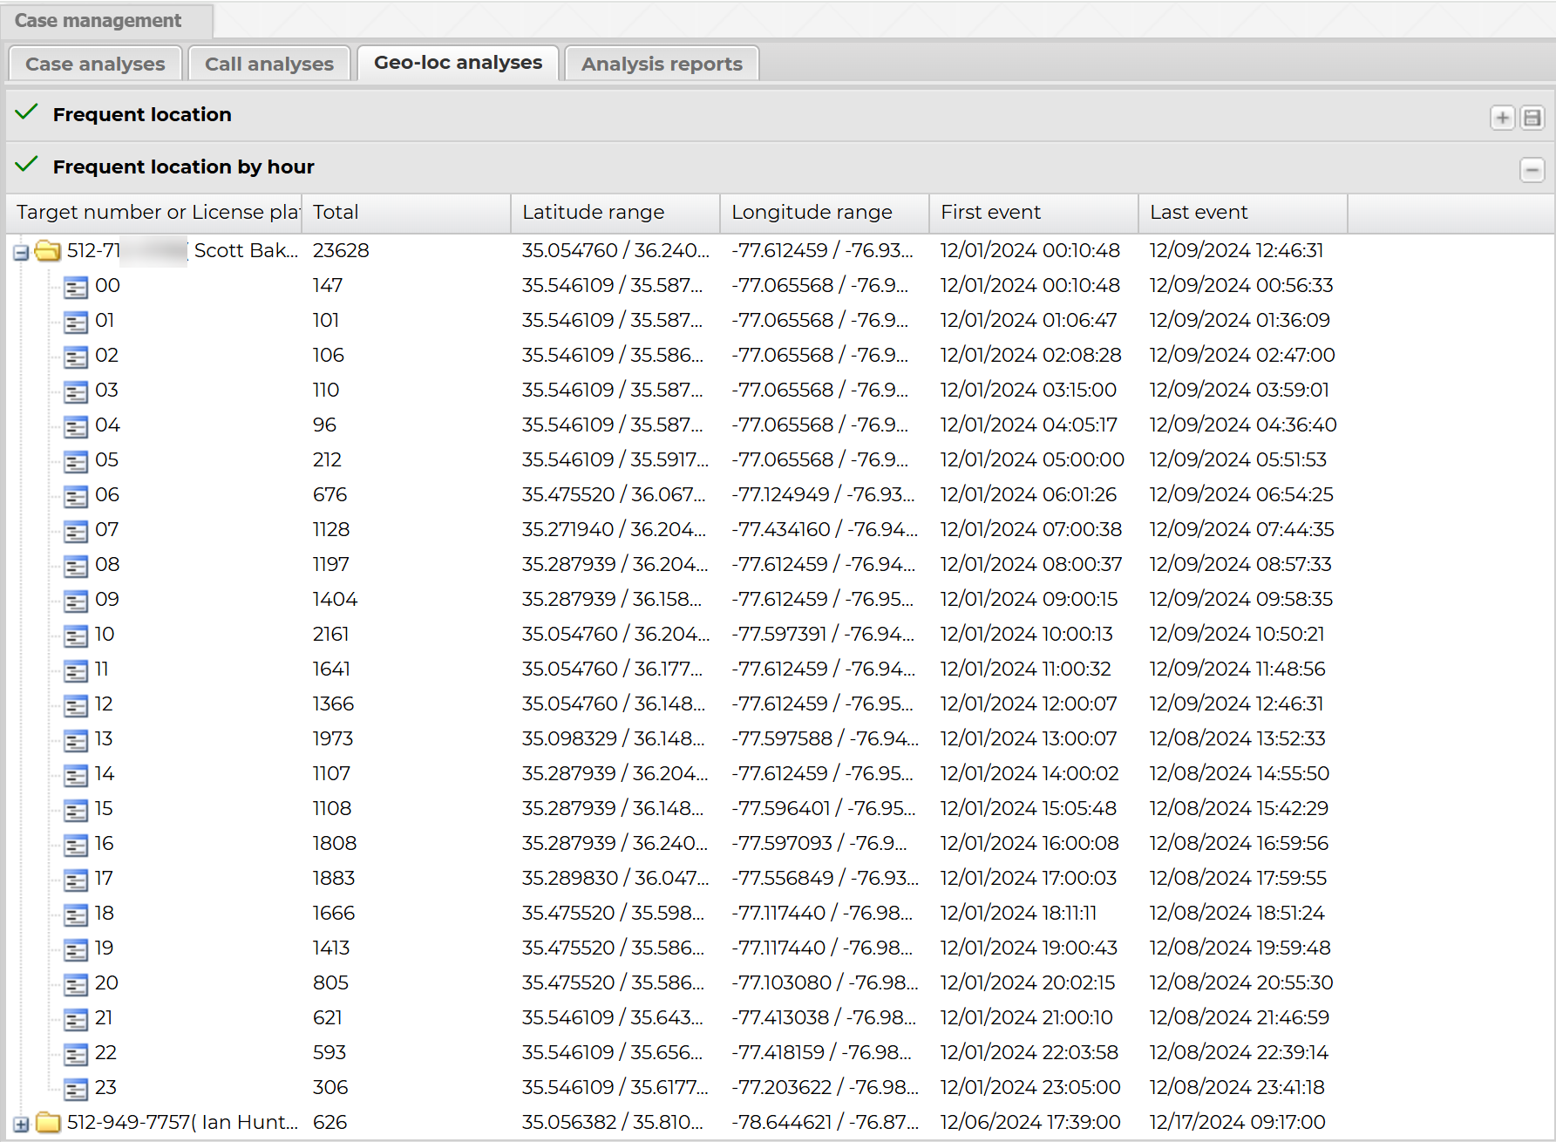The height and width of the screenshot is (1142, 1556).
Task: Toggle the Frequent location checkmark
Action: click(x=27, y=112)
